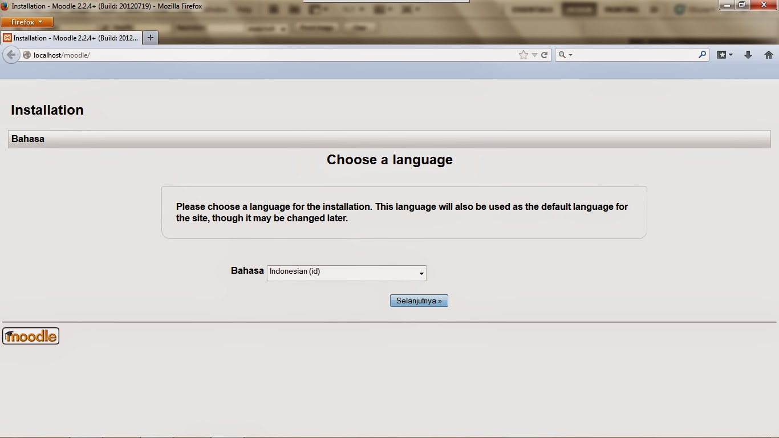The width and height of the screenshot is (779, 438).
Task: Click the site identity globe icon
Action: click(27, 55)
